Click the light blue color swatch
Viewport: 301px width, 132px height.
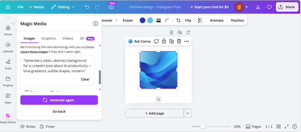(x=150, y=20)
